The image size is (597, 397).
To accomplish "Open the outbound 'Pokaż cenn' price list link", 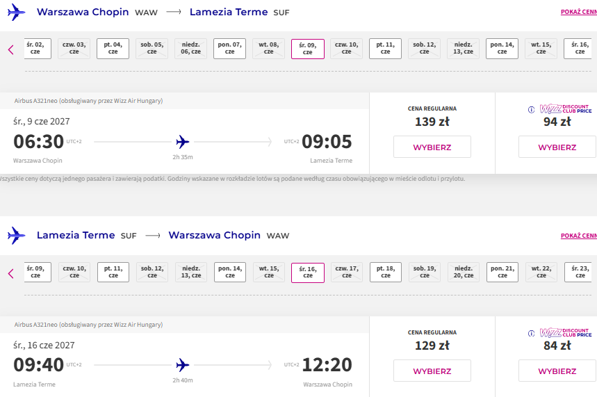I will click(x=579, y=12).
